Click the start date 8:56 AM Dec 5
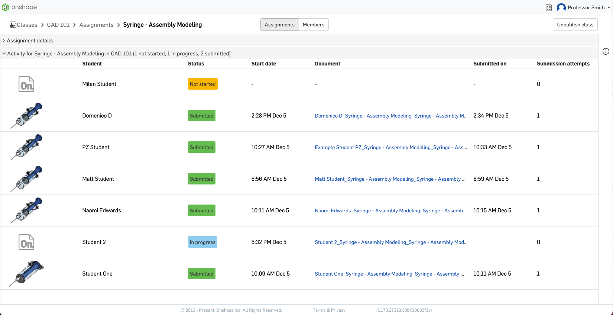Image resolution: width=613 pixels, height=315 pixels. 269,179
